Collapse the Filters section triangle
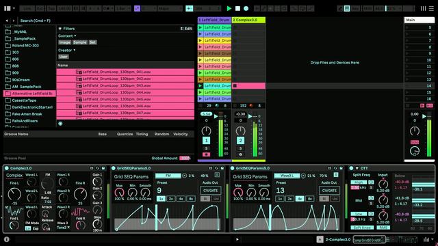Screen dimensions: 438x246 [60, 29]
